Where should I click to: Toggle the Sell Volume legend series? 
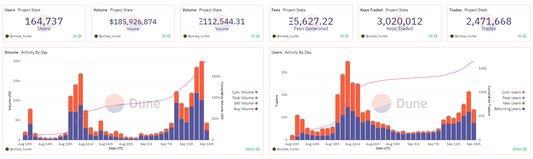244,103
